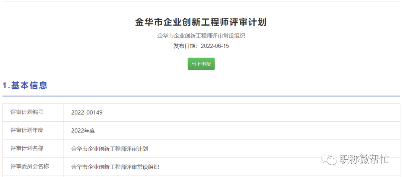This screenshot has width=402, height=177.
Task: Click the subtitle 金华市企业创新工程师评审常设组织
Action: [x=201, y=36]
